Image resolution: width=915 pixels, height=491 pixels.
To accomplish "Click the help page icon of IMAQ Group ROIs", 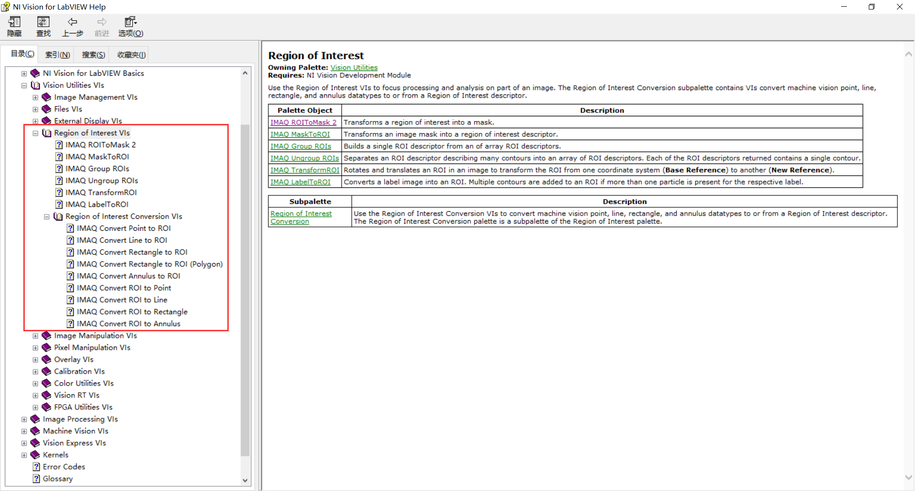I will click(59, 168).
